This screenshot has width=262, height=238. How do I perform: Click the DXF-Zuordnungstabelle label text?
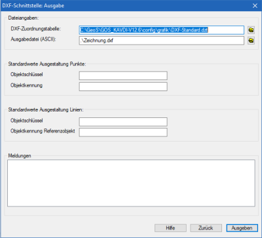tap(36, 29)
